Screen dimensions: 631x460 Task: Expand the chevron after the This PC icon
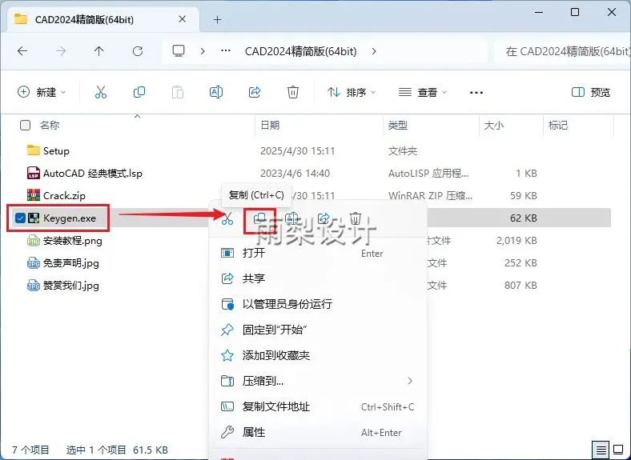(203, 51)
